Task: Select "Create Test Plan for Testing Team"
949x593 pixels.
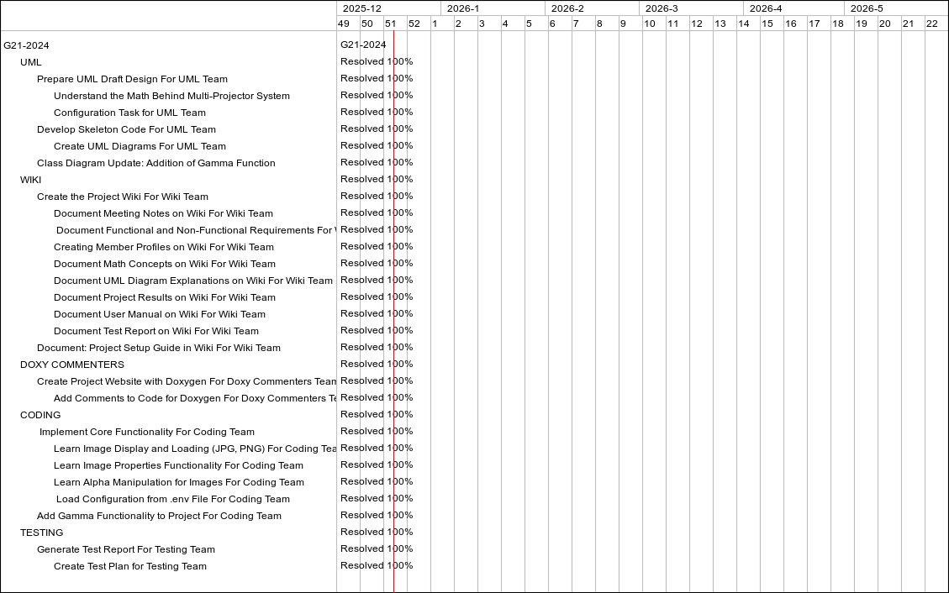Action: coord(129,566)
